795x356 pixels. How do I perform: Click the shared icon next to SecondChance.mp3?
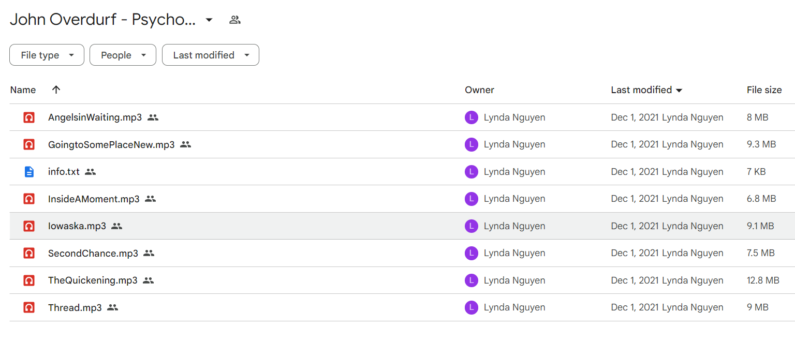(x=149, y=253)
